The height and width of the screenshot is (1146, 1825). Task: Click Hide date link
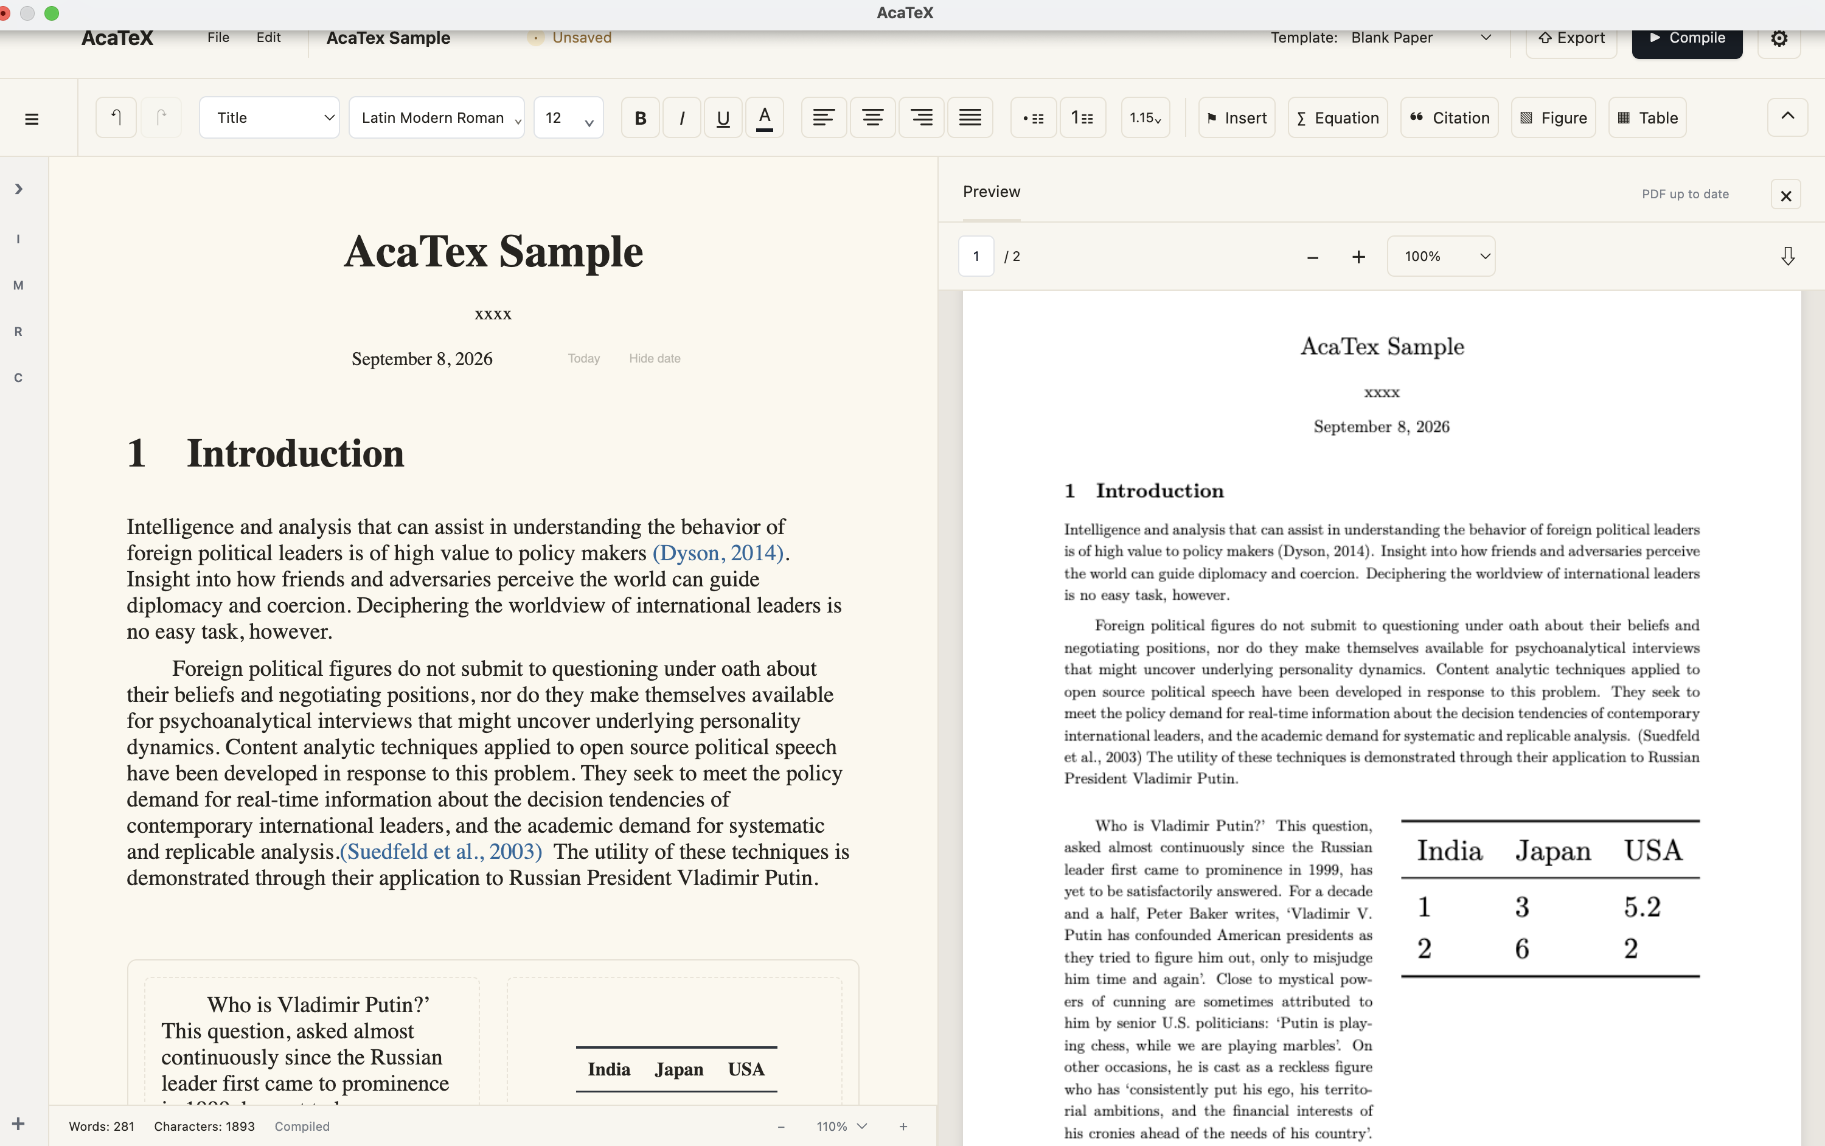655,358
